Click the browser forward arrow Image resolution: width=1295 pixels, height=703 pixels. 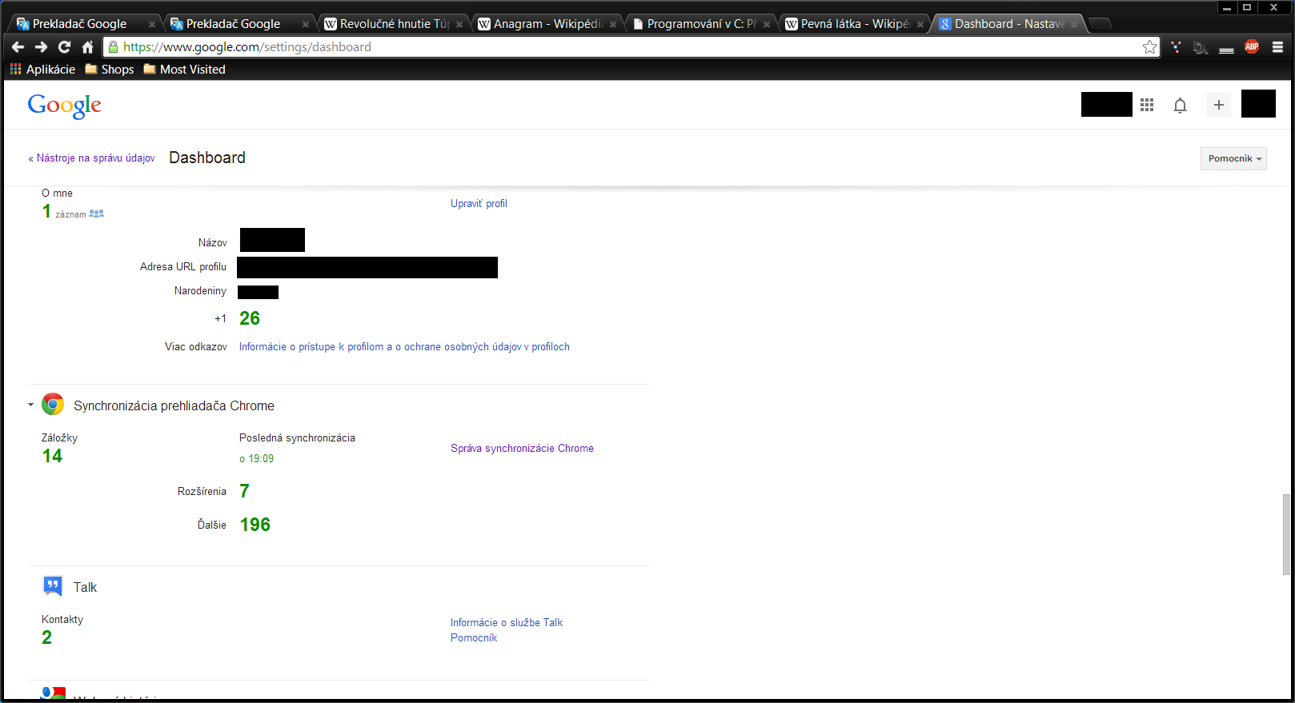pos(42,47)
